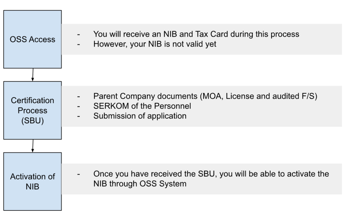Click the Submission of application line
The image size is (347, 218).
pyautogui.click(x=140, y=116)
